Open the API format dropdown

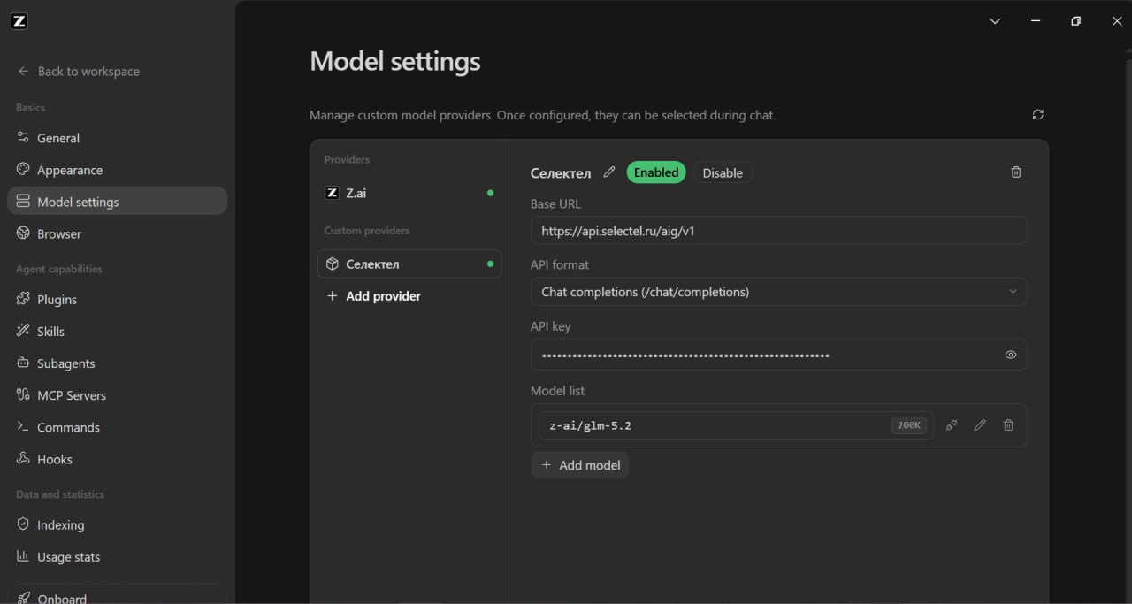(778, 292)
